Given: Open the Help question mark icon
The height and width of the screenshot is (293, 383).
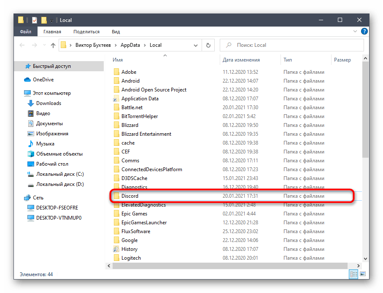Looking at the screenshot, I should point(364,31).
